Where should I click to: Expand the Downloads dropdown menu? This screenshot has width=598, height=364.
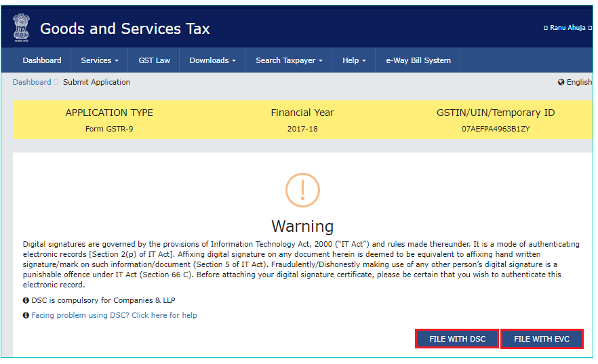212,60
